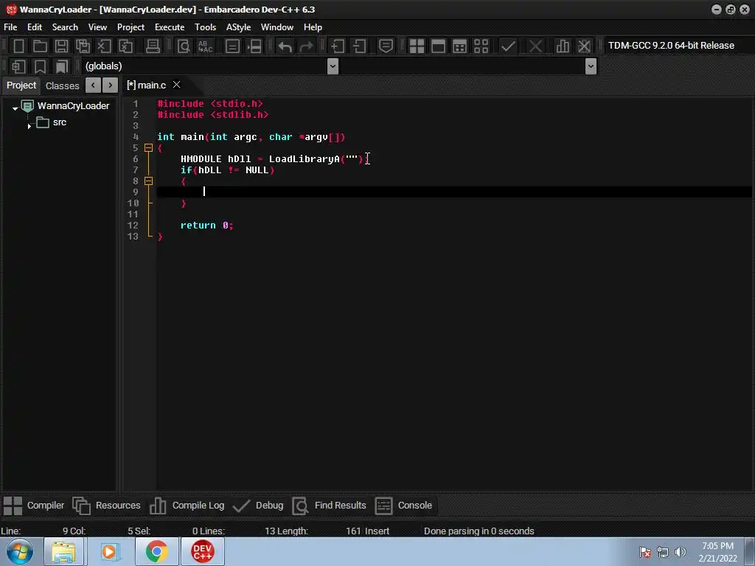The image size is (755, 566).
Task: Click the left scroll arrow beside Classes tab
Action: [x=94, y=85]
